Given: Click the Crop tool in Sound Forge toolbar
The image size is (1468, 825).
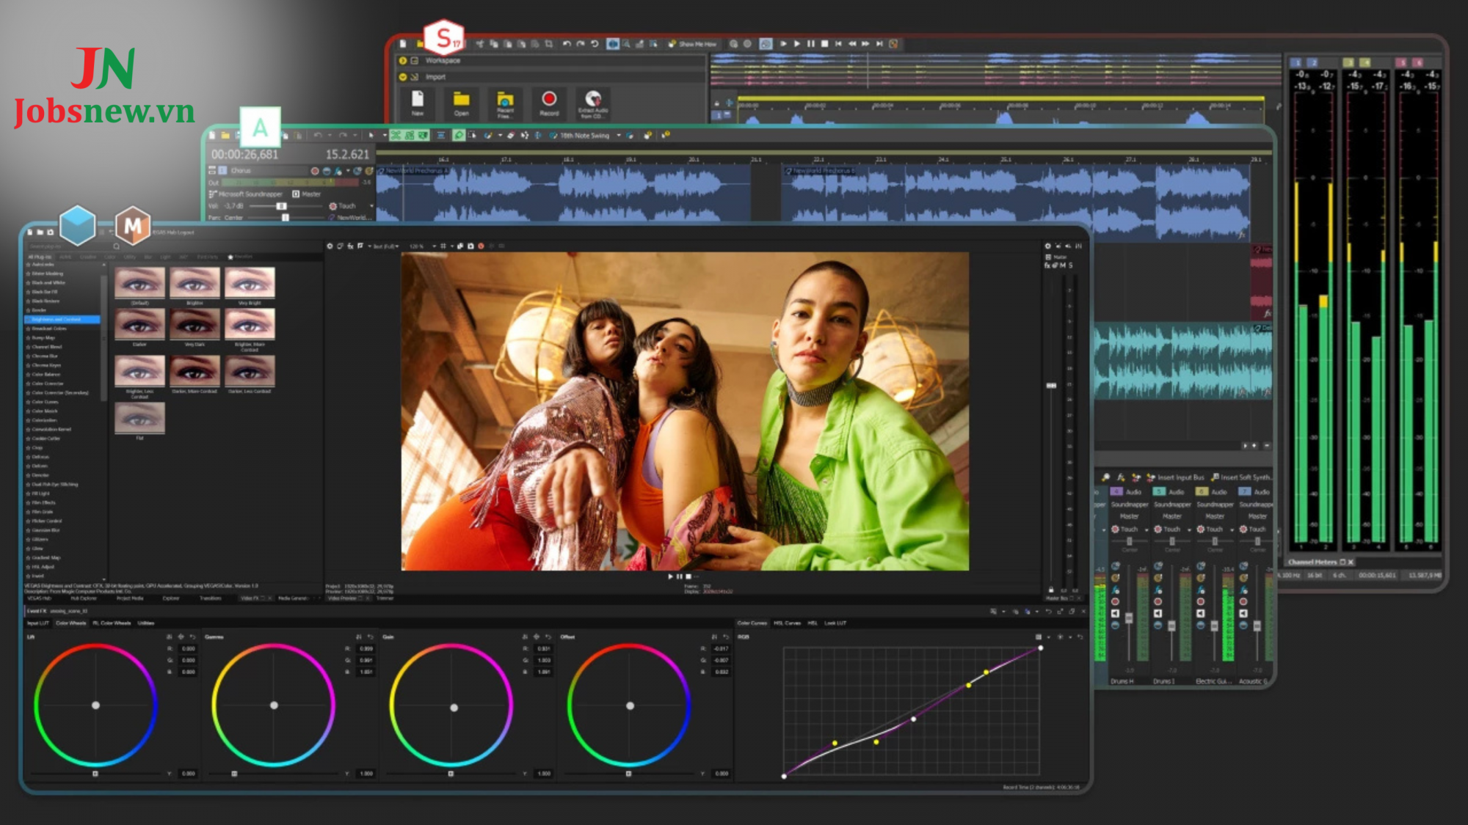Looking at the screenshot, I should [x=549, y=44].
